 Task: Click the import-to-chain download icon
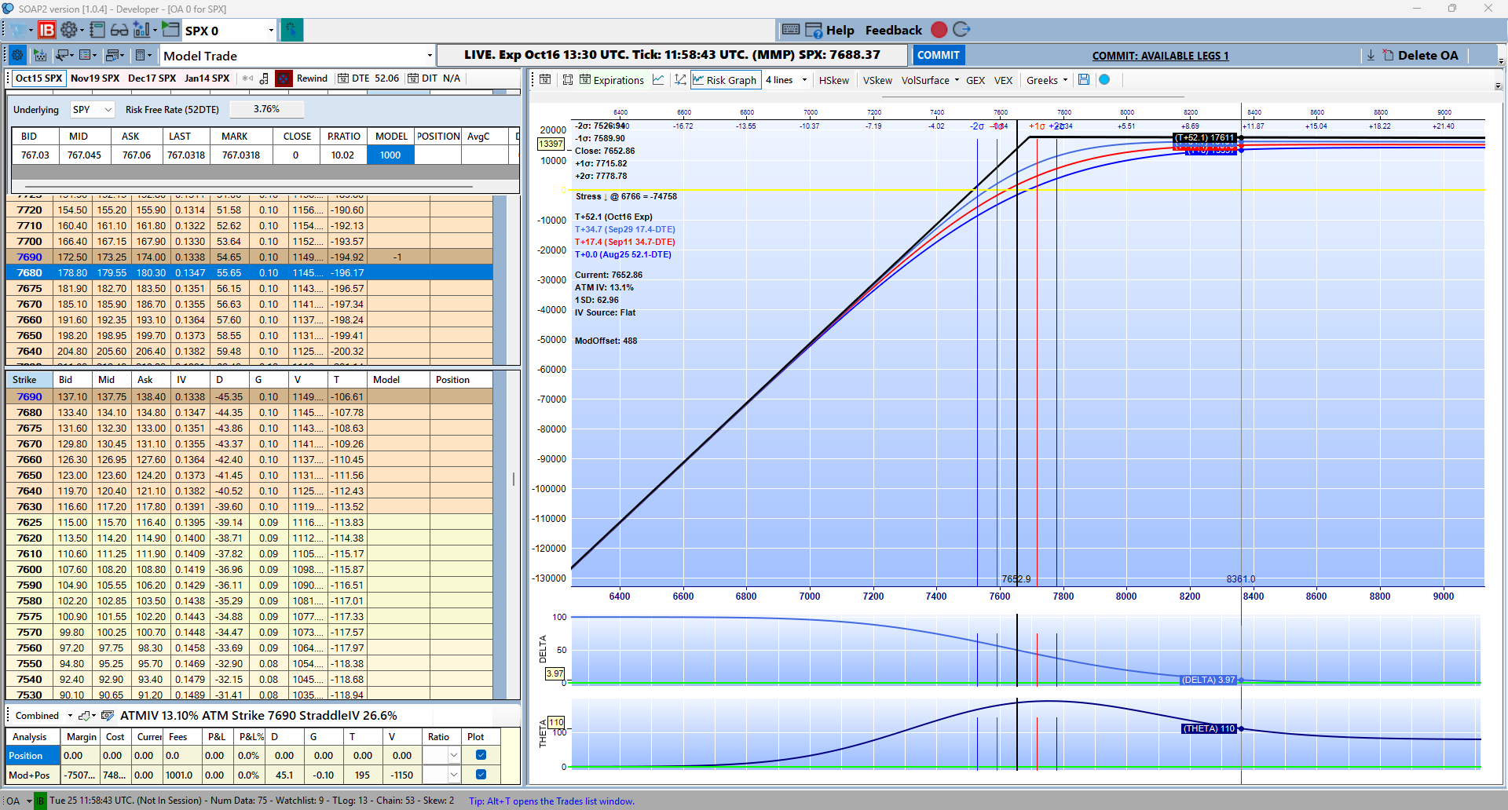pyautogui.click(x=40, y=55)
